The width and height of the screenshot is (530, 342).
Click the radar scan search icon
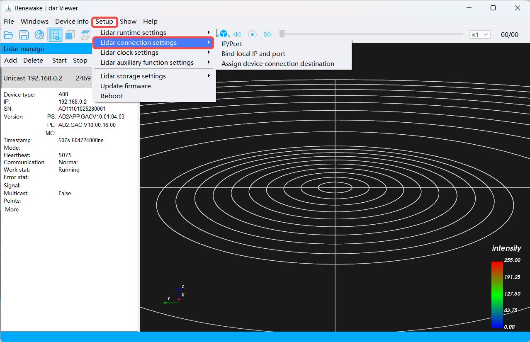pyautogui.click(x=39, y=35)
